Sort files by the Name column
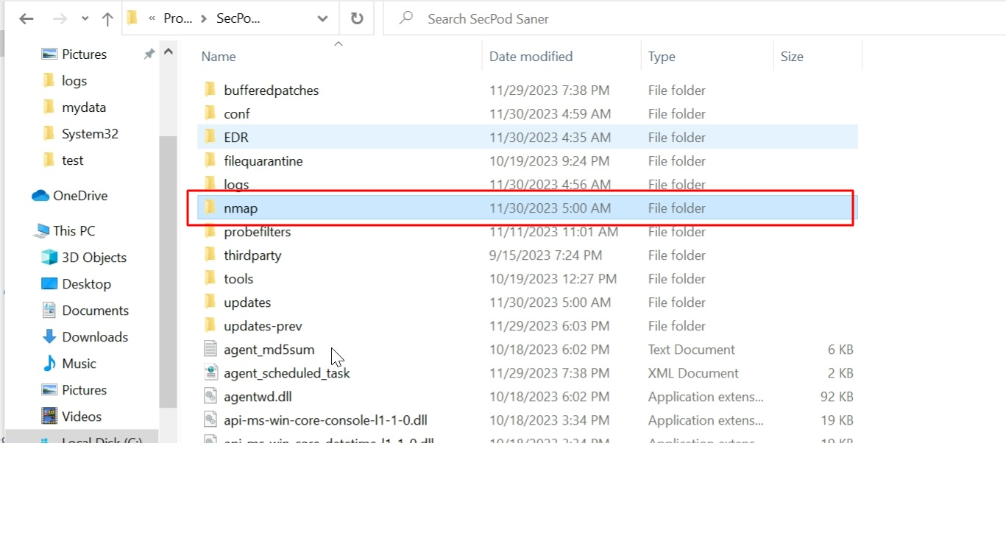The image size is (1006, 552). (x=219, y=57)
